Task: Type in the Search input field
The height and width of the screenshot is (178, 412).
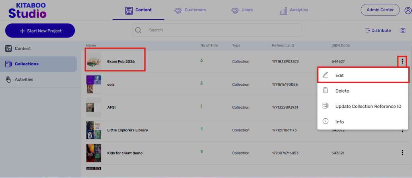Action: (x=221, y=30)
